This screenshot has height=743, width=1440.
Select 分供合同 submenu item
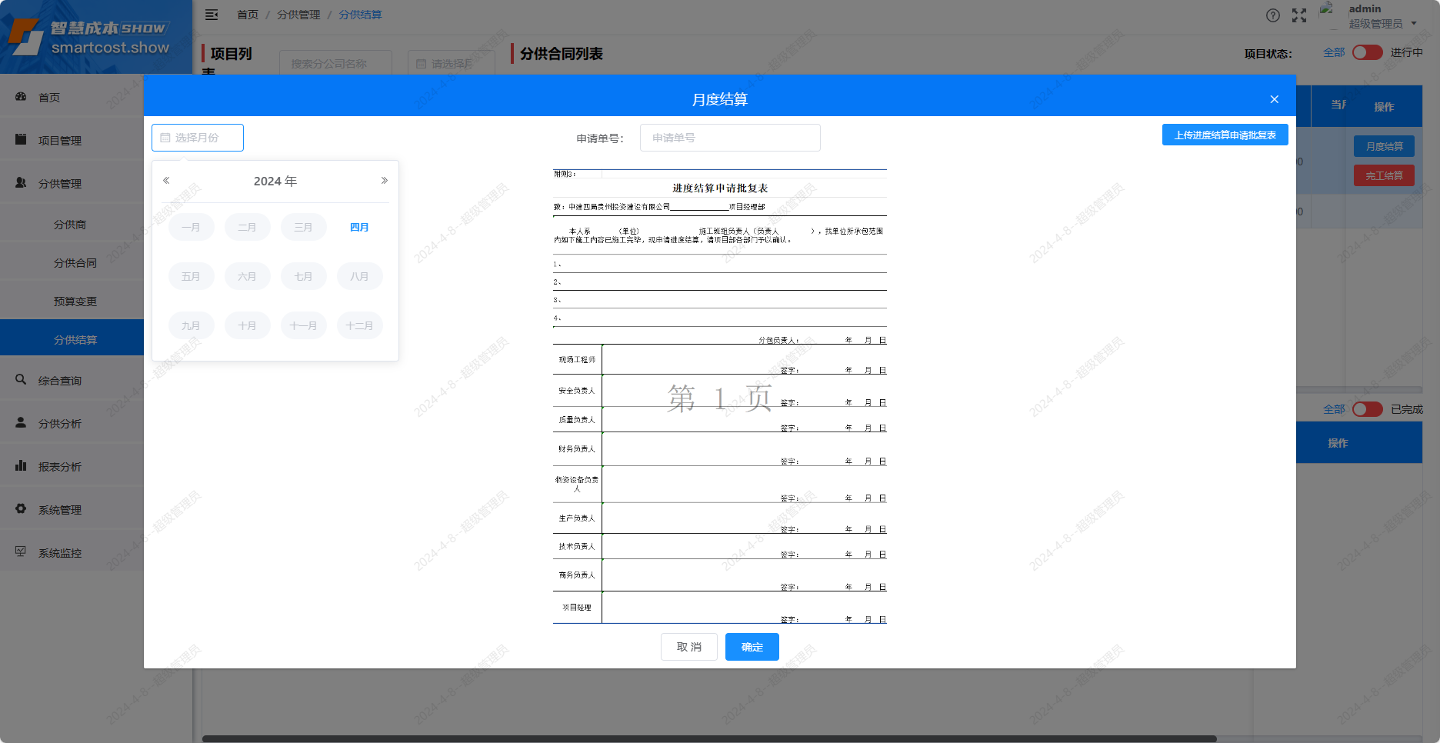coord(75,263)
